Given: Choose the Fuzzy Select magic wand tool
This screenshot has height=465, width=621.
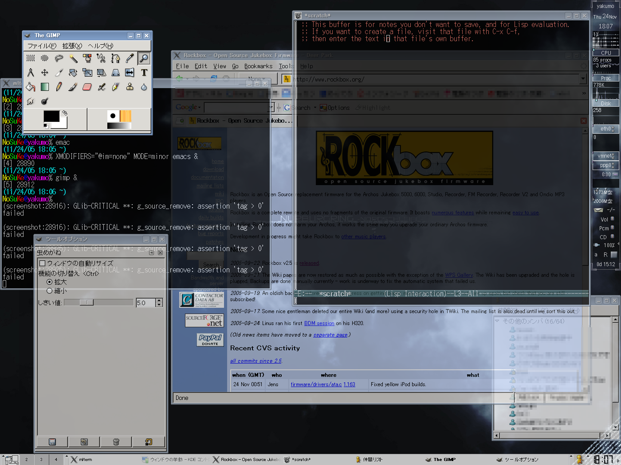Looking at the screenshot, I should [73, 58].
